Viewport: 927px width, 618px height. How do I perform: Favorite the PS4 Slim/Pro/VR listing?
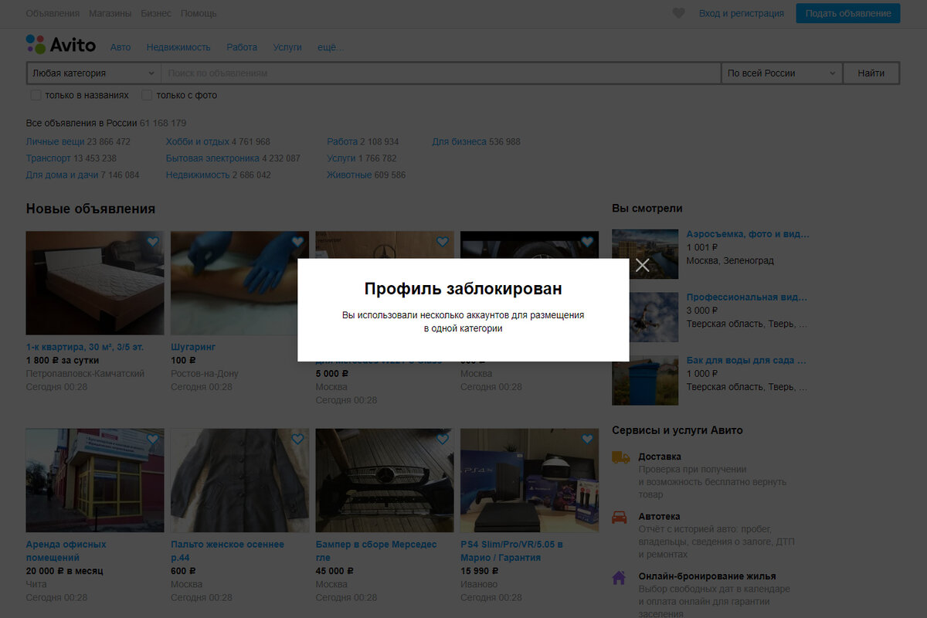tap(587, 440)
